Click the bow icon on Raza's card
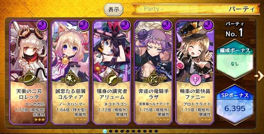Screen dimensions: 264x134 click(x=153, y=79)
